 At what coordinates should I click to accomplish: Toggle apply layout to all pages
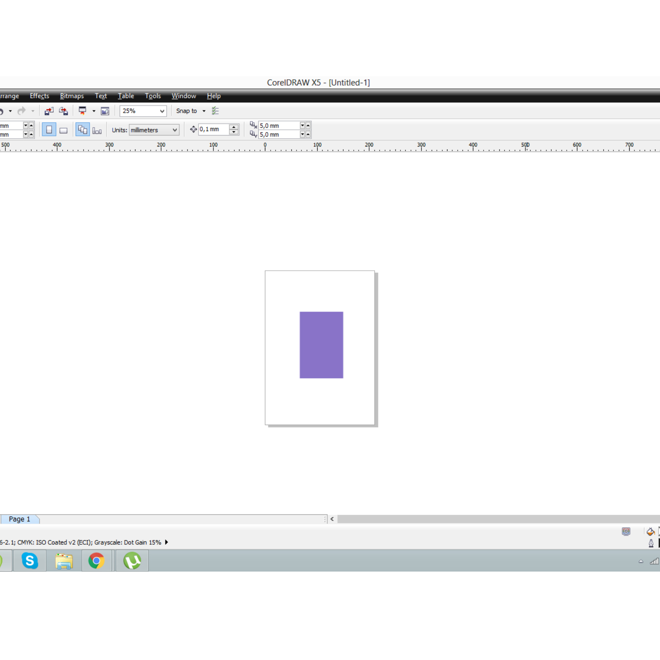coord(82,130)
